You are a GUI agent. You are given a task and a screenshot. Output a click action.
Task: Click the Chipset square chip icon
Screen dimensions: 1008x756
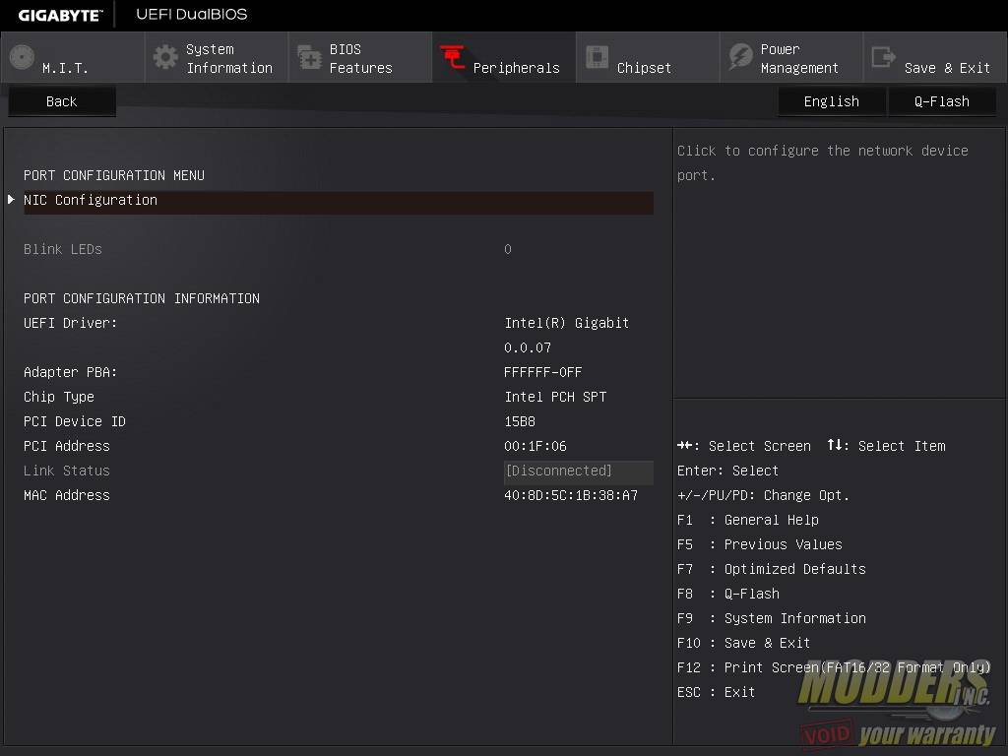pyautogui.click(x=597, y=57)
